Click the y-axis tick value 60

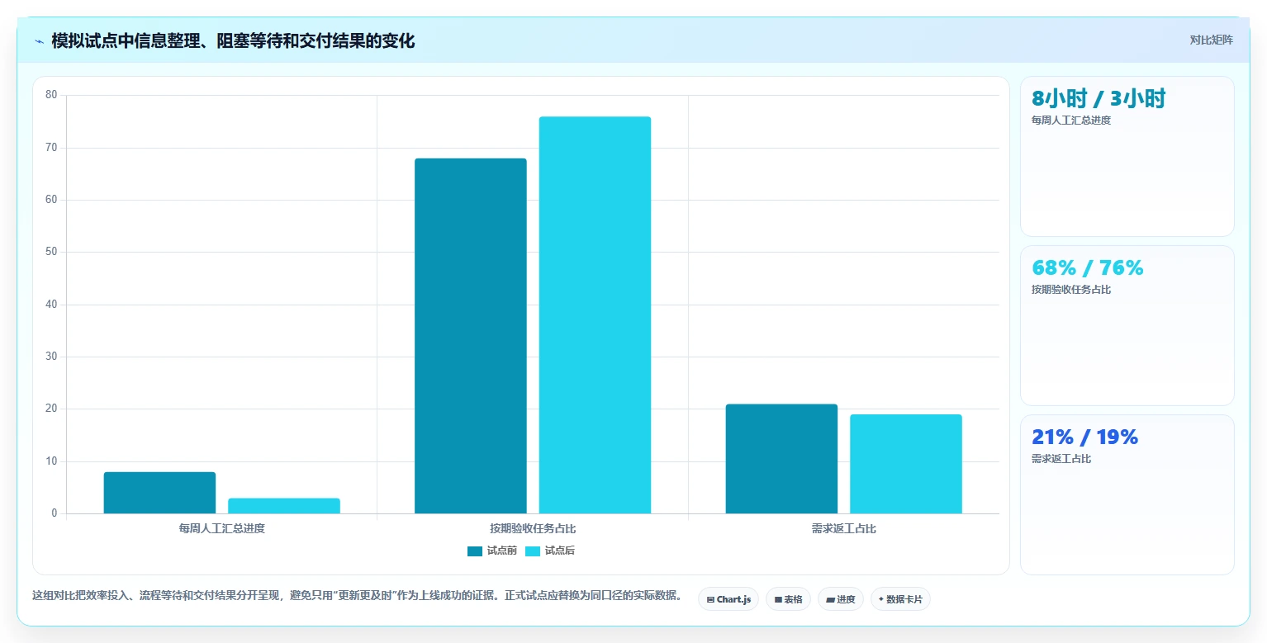(51, 200)
